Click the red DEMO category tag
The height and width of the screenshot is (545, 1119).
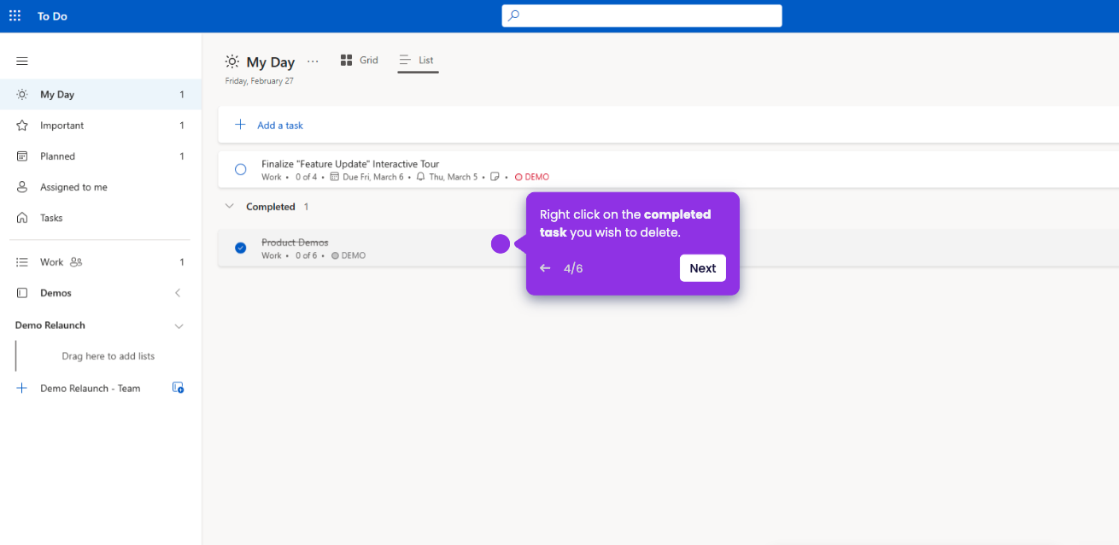pyautogui.click(x=532, y=177)
